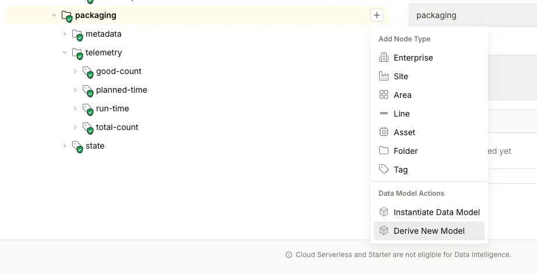The width and height of the screenshot is (537, 274).
Task: Choose Line node type
Action: point(429,114)
